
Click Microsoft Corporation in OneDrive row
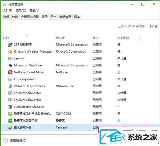[72, 65]
